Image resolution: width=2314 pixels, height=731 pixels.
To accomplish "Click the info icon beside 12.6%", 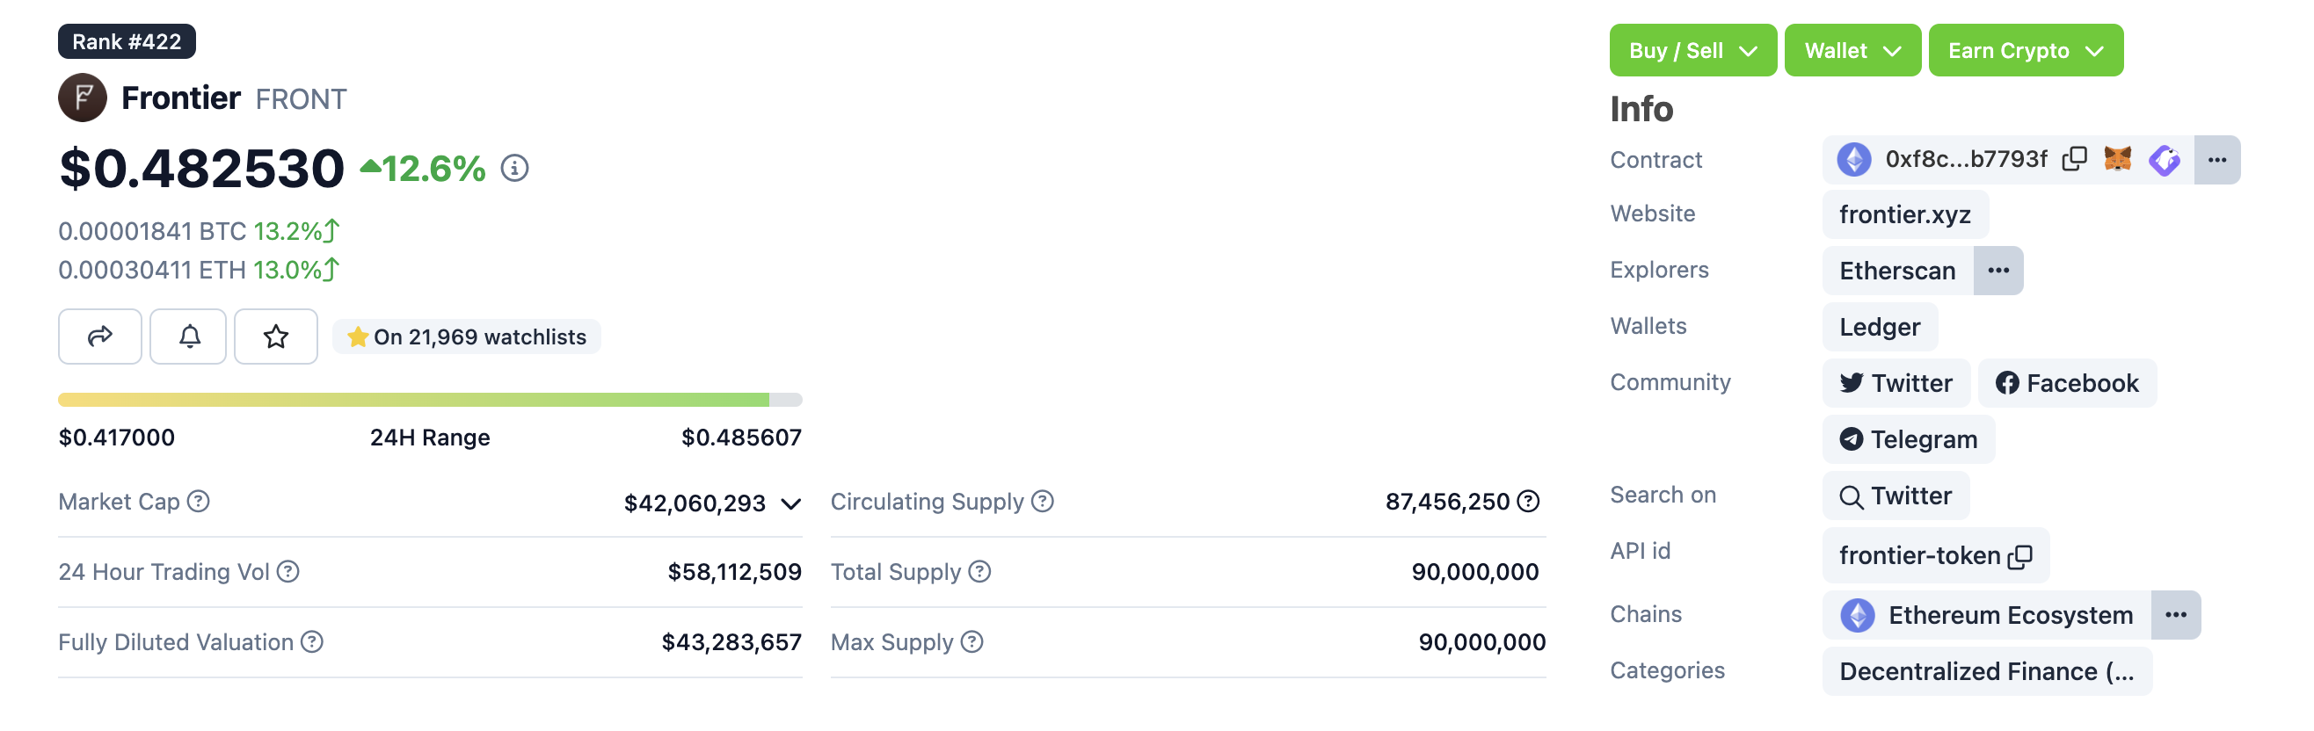I will [513, 168].
